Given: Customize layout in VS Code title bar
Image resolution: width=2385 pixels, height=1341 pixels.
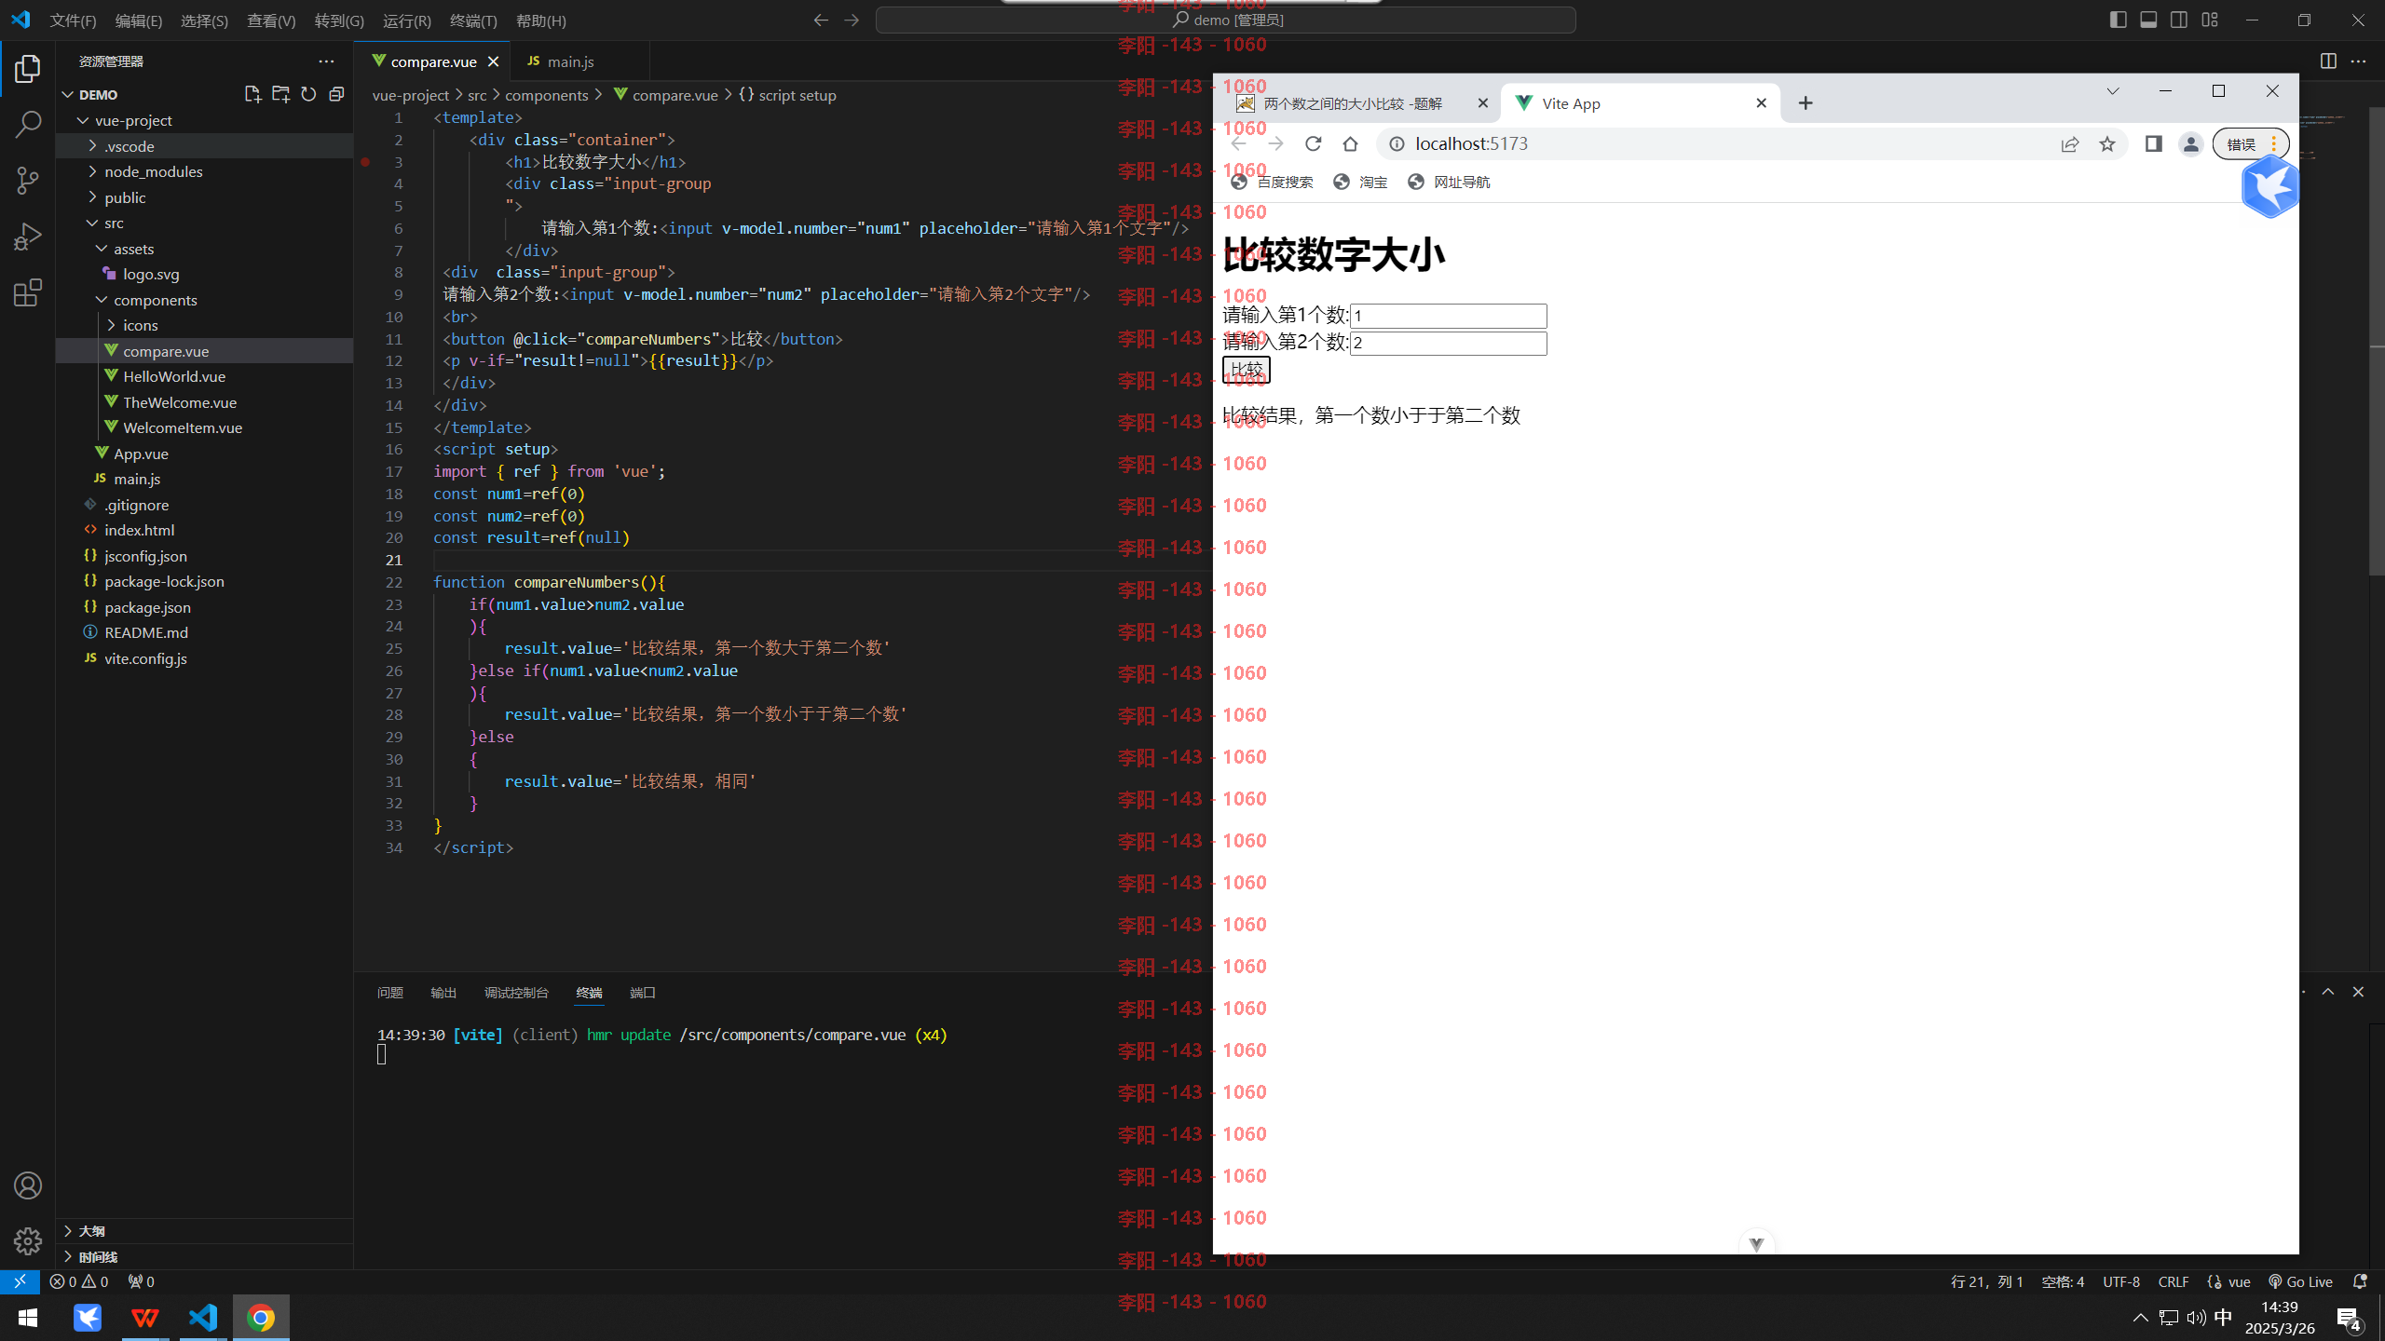Looking at the screenshot, I should point(2210,20).
